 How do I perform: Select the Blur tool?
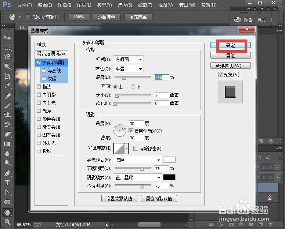[7, 154]
